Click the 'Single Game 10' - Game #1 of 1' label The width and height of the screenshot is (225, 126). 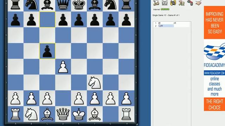tap(166, 15)
